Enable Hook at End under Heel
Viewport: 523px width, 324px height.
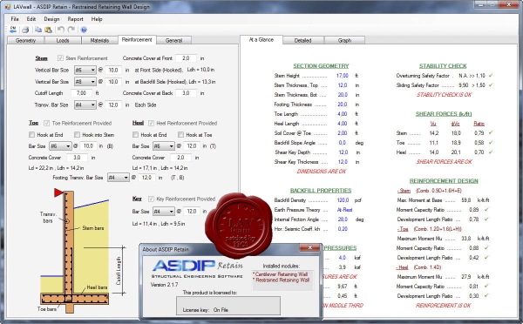pos(135,135)
